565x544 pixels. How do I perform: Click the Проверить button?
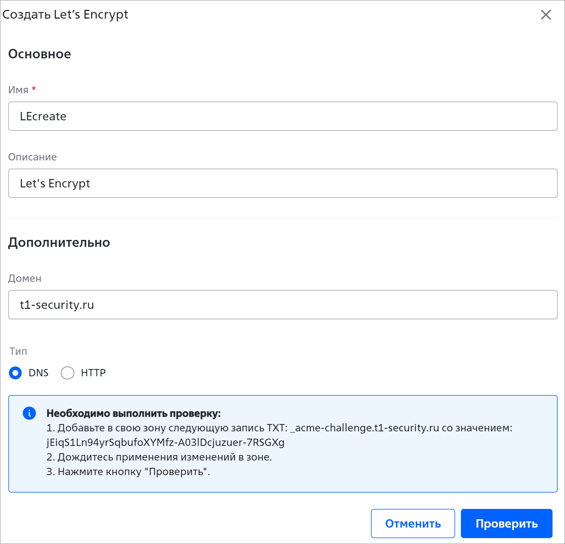click(x=506, y=524)
